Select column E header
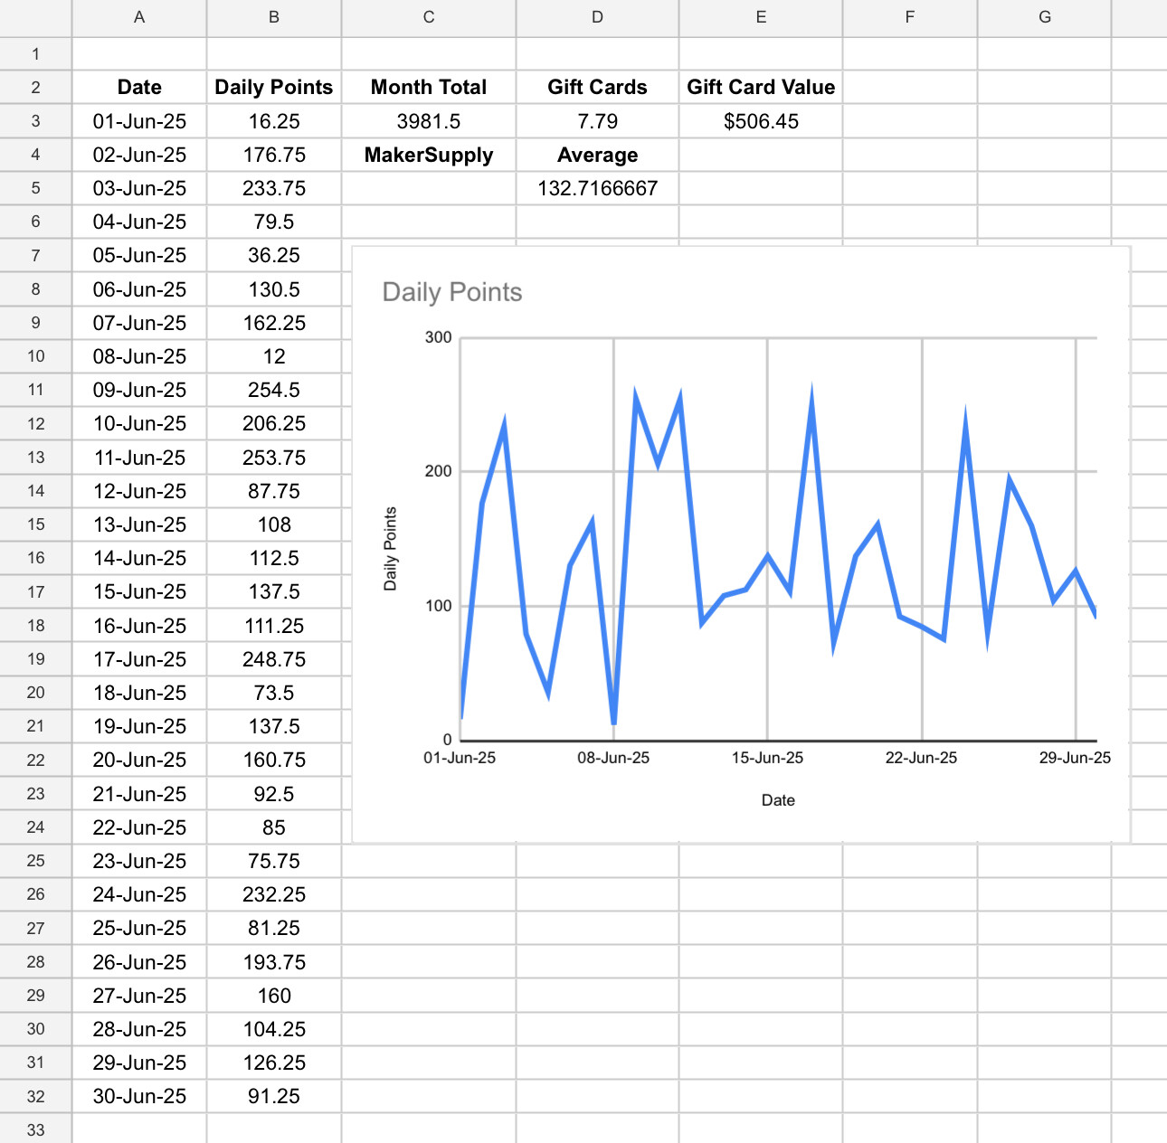The width and height of the screenshot is (1167, 1143). [x=761, y=17]
